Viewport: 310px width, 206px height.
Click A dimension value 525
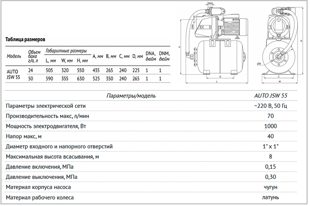pyautogui.click(x=96, y=78)
